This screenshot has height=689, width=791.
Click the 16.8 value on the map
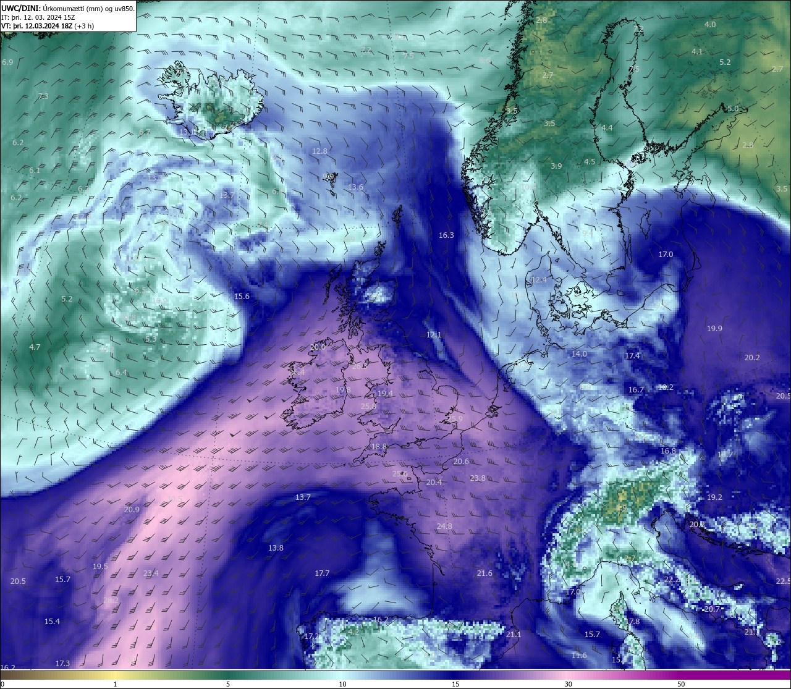click(x=668, y=451)
